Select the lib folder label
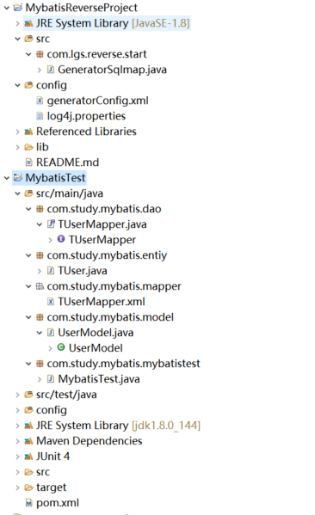The image size is (315, 515). (42, 147)
